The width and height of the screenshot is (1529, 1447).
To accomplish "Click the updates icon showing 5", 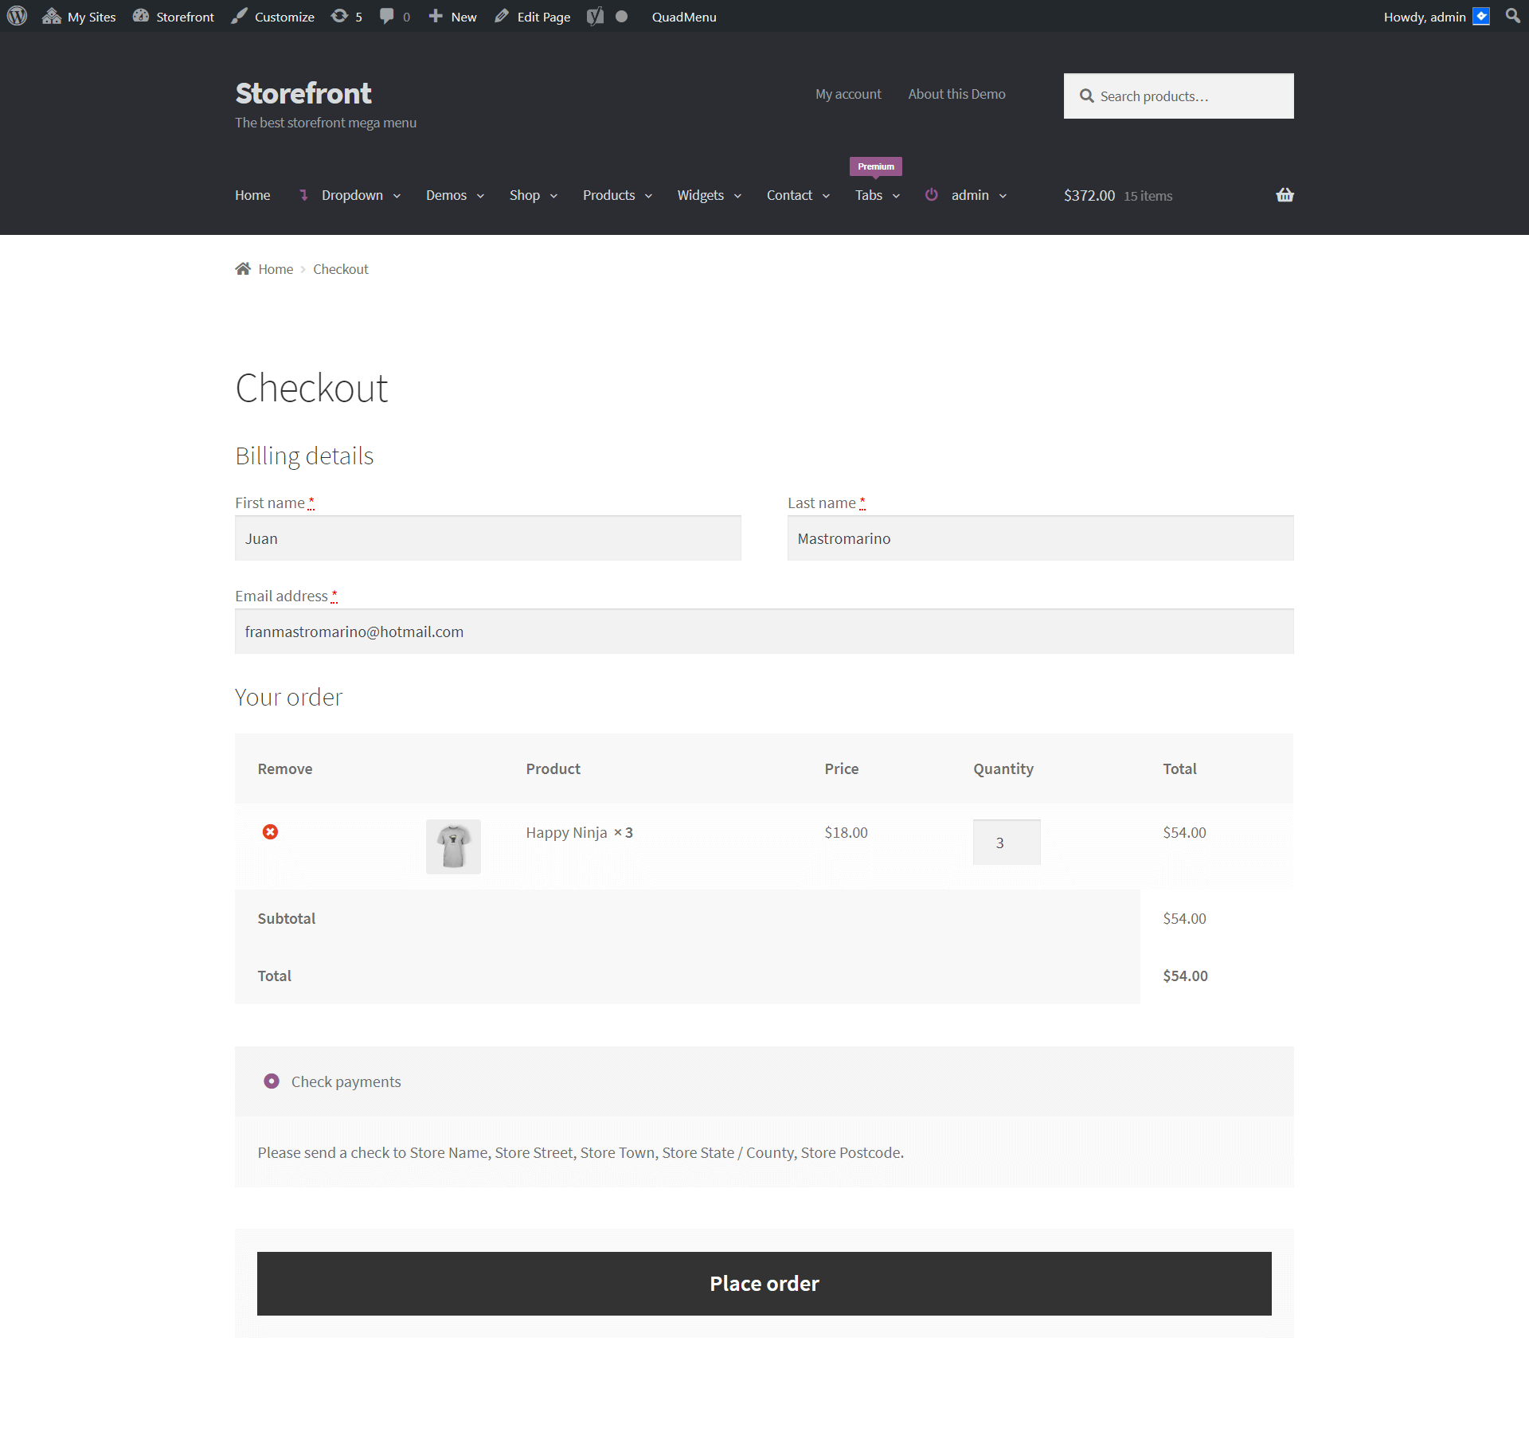I will tap(338, 16).
